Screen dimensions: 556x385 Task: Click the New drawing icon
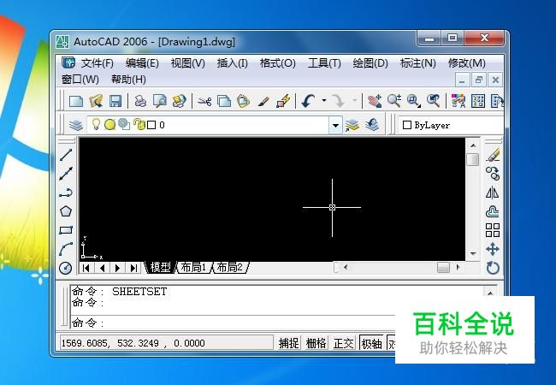point(76,102)
